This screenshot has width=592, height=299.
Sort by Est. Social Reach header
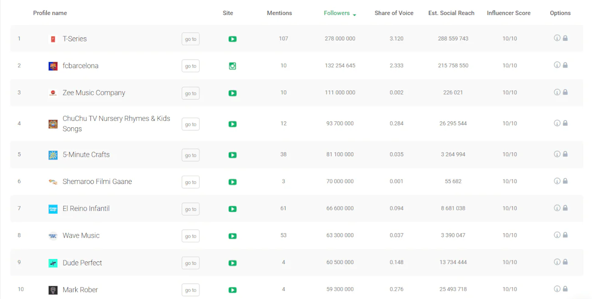click(x=451, y=13)
